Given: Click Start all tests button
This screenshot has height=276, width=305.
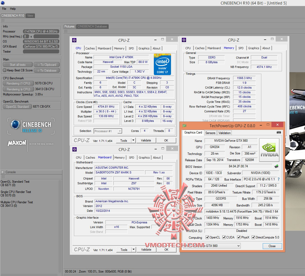Looking at the screenshot, I should coord(18,65).
